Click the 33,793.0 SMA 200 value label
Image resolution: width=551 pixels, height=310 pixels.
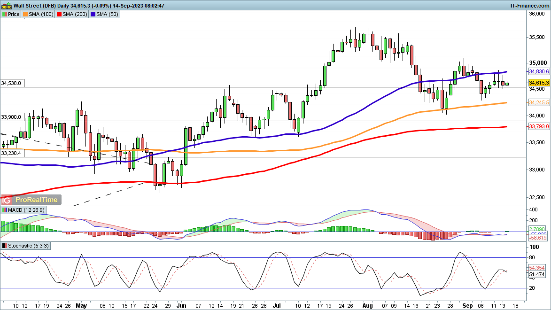point(539,127)
